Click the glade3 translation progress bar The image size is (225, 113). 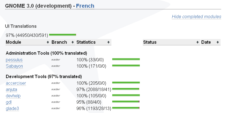[126, 108]
